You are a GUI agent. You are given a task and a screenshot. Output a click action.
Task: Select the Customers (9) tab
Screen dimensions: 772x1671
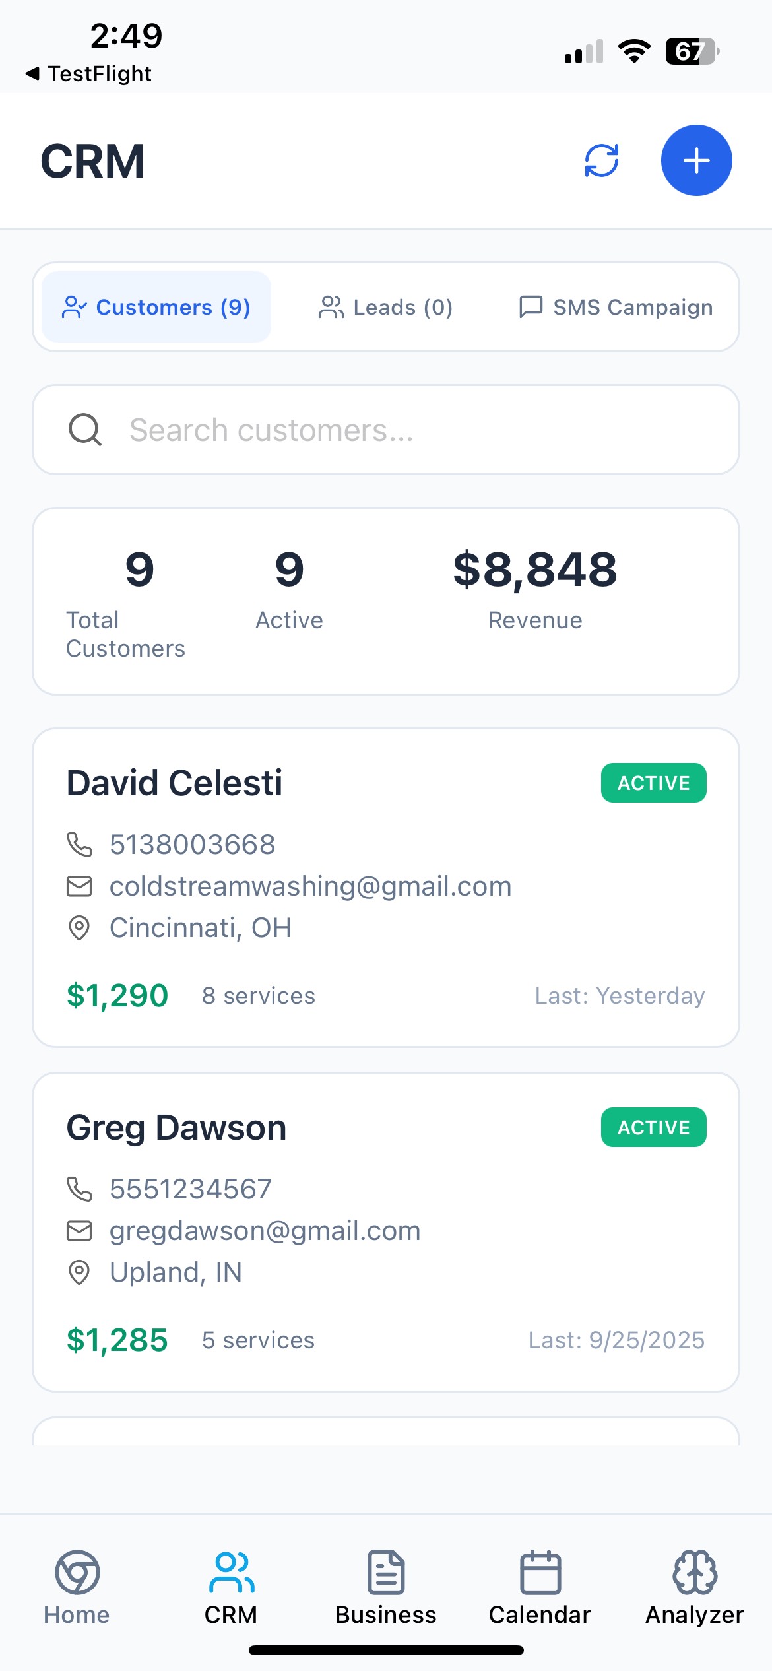pyautogui.click(x=156, y=307)
